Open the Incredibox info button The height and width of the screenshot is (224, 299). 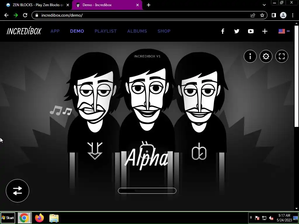coord(250,56)
